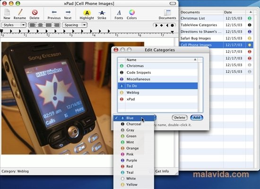The image size is (260, 189).
Task: Choose Mint from color menu
Action: tap(134, 142)
